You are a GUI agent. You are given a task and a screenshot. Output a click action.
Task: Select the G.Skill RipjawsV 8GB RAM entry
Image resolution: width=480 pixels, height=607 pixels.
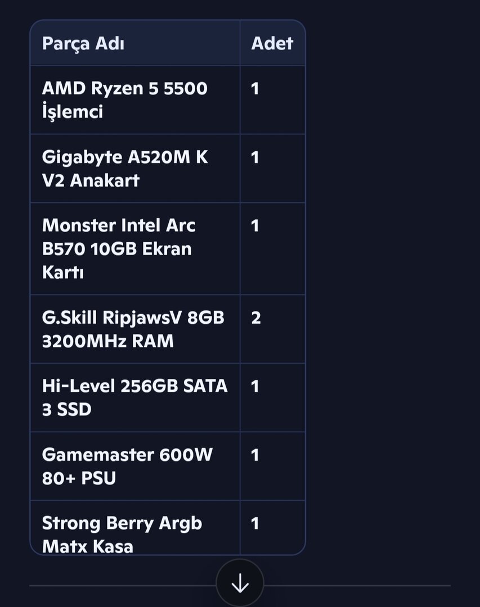133,329
